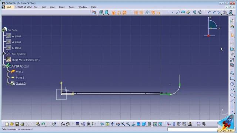This screenshot has width=237, height=133.
Task: Click the Zoom In magnifier
Action: [x=123, y=124]
